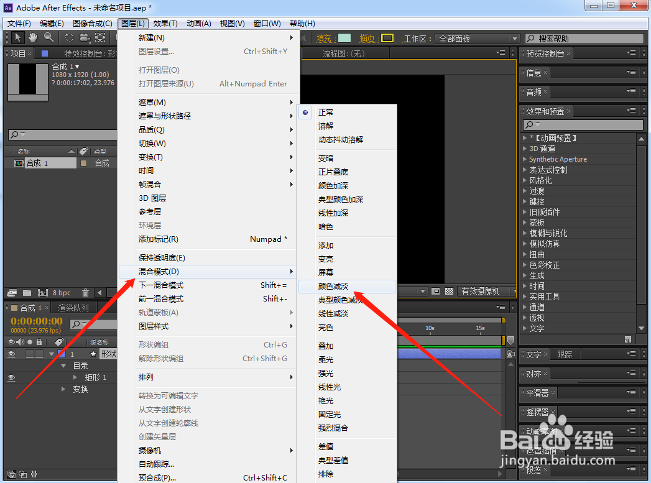Click 合成 1 thumbnail in Project panel
Viewport: 651px width, 483px height.
click(28, 82)
